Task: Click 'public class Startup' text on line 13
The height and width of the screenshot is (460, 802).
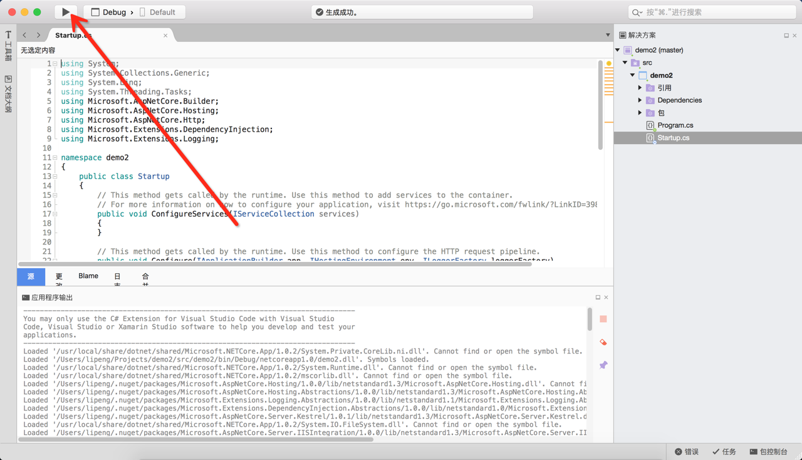Action: pos(124,177)
